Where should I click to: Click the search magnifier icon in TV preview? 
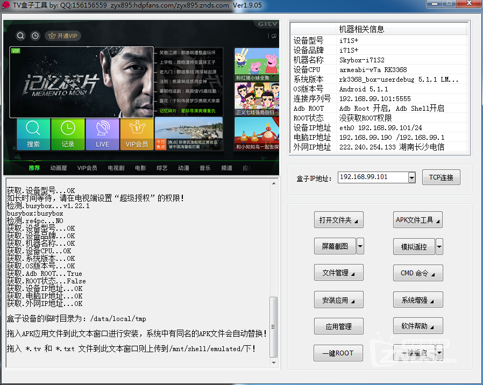point(20,36)
